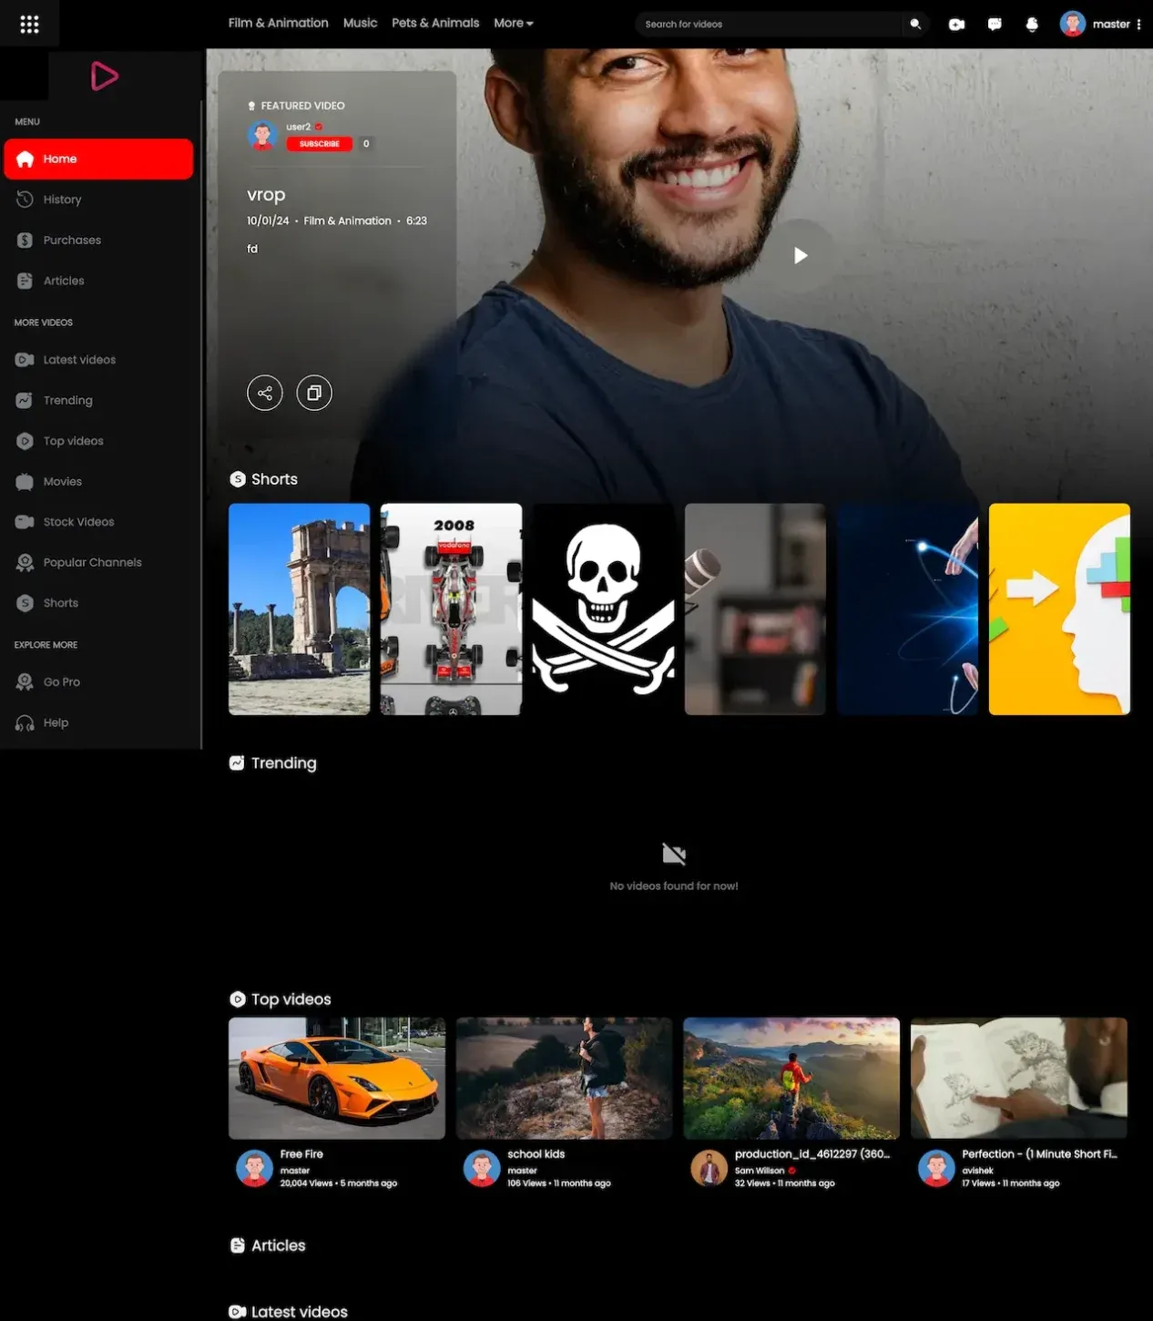This screenshot has width=1153, height=1321.
Task: Click the Search for videos field
Action: (770, 25)
